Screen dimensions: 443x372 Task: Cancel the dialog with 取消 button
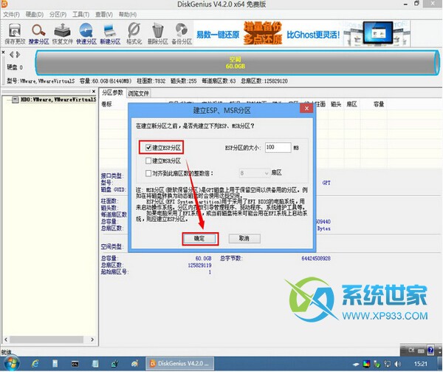pyautogui.click(x=244, y=238)
